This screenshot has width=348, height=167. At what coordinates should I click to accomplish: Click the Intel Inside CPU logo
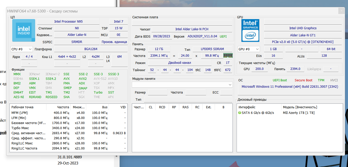[24, 31]
